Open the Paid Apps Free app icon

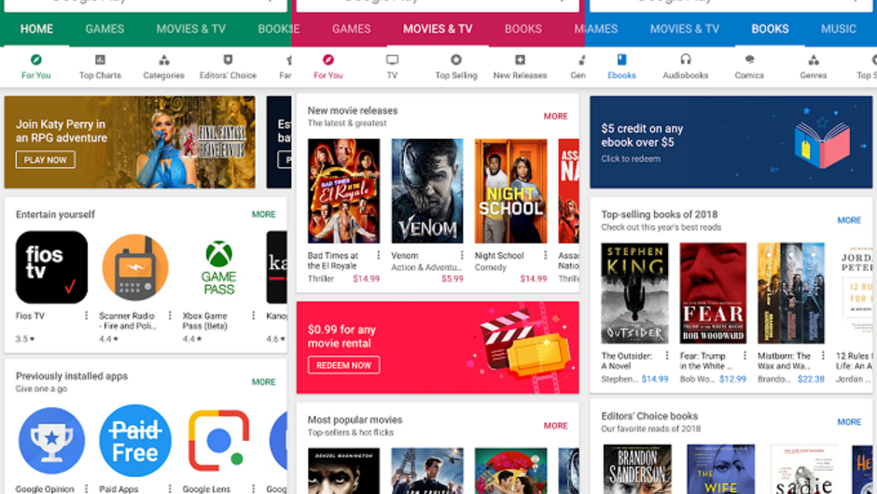click(134, 440)
